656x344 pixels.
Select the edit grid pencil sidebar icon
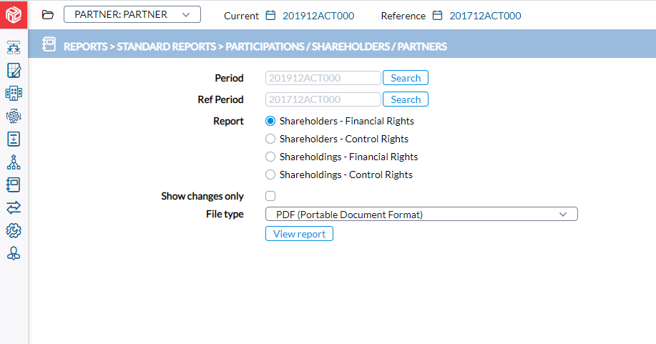(x=14, y=70)
